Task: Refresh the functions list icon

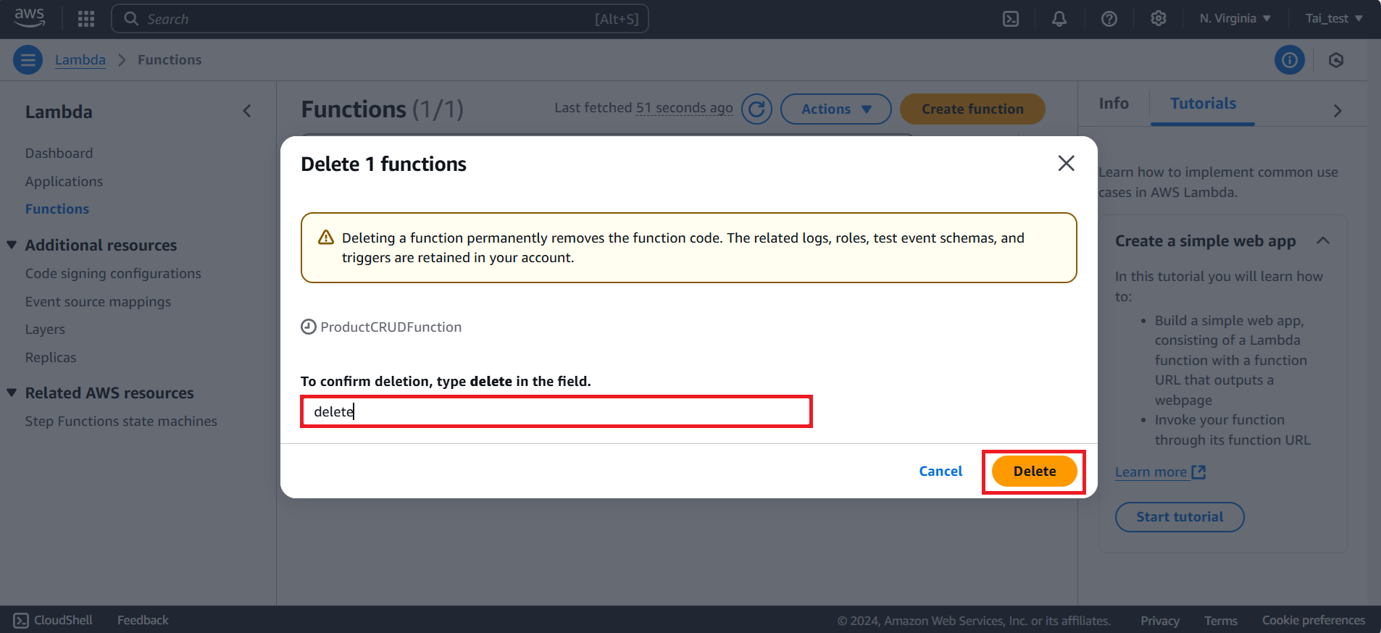Action: tap(756, 109)
